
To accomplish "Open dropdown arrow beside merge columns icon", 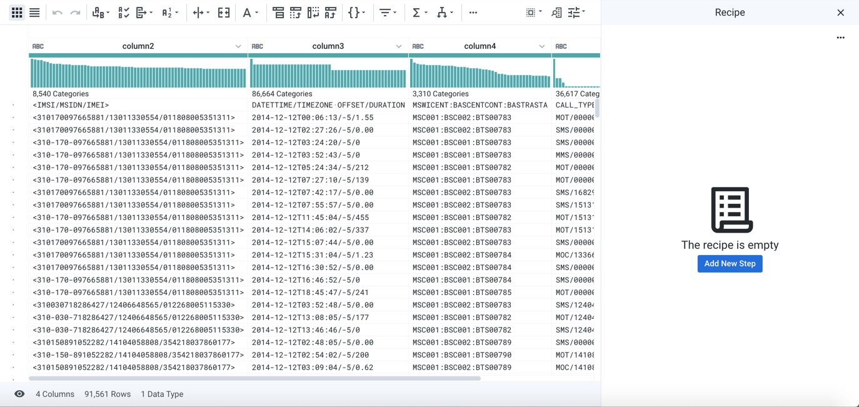I will coord(108,13).
